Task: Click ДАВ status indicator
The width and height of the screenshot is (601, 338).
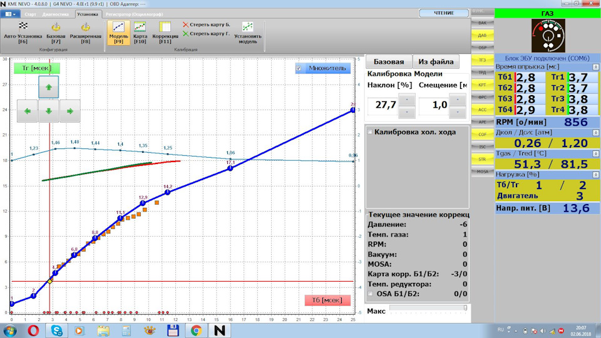Action: tap(482, 35)
